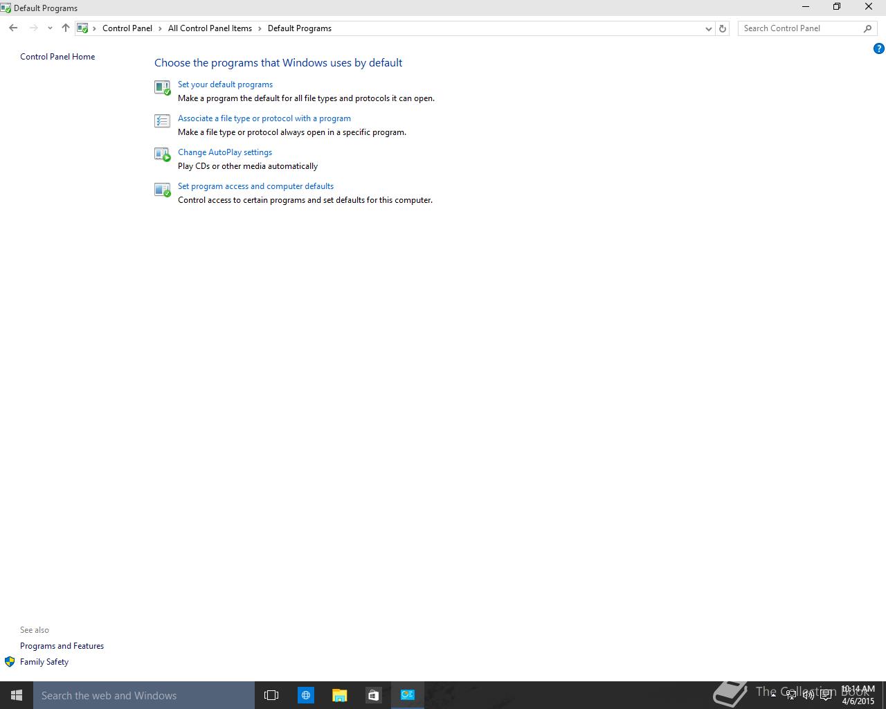886x709 pixels.
Task: Open Programs and Features link
Action: click(62, 646)
